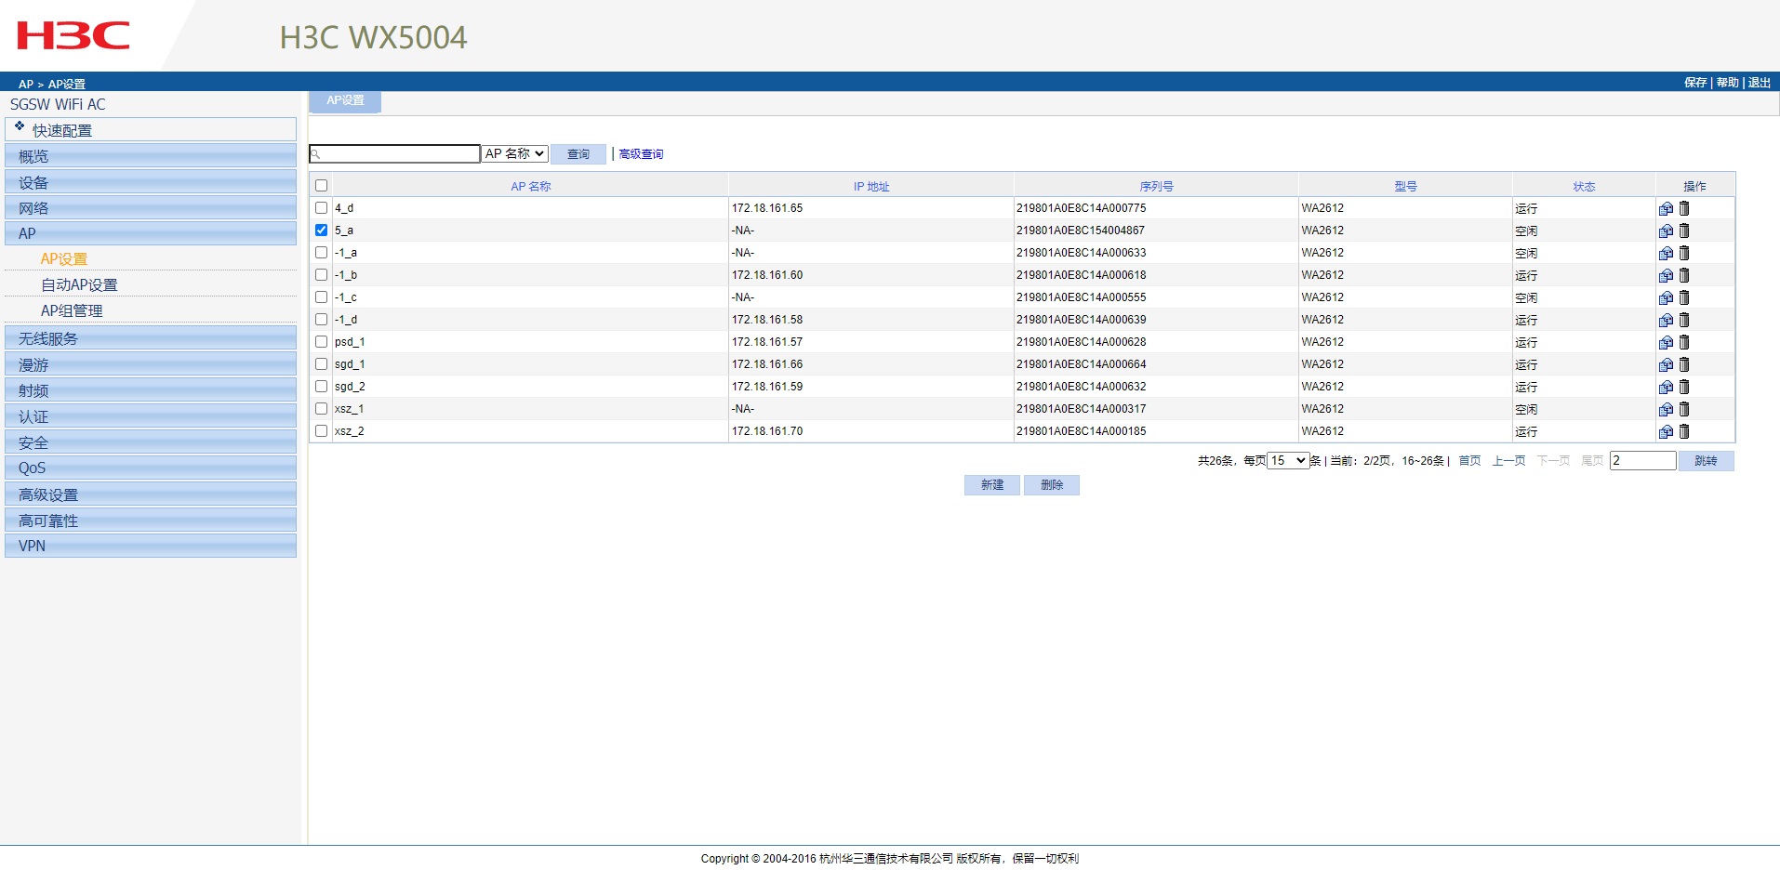Image resolution: width=1780 pixels, height=870 pixels.
Task: Click the trash icon for AP -1_b
Action: [x=1684, y=275]
